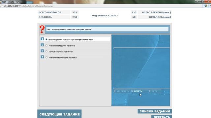Click the total time value '120'
Viewport: 211px width, 118px height.
point(134,12)
